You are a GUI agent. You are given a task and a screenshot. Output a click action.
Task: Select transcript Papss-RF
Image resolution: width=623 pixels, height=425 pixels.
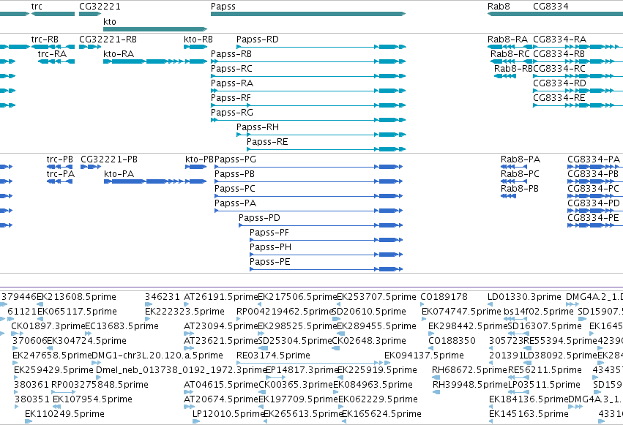tap(308, 105)
